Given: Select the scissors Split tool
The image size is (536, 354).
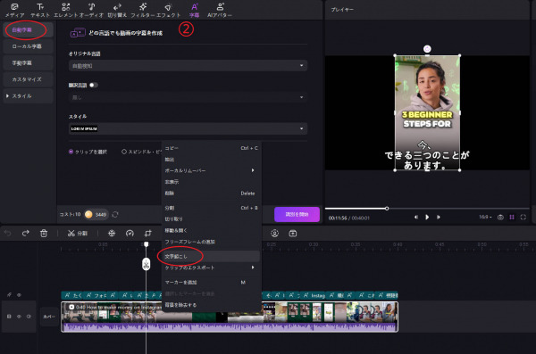Looking at the screenshot, I should point(78,234).
